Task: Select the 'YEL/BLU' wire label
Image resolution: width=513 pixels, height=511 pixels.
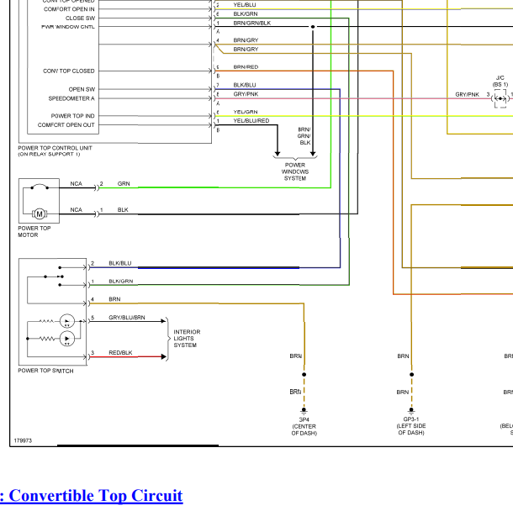Action: (x=245, y=5)
